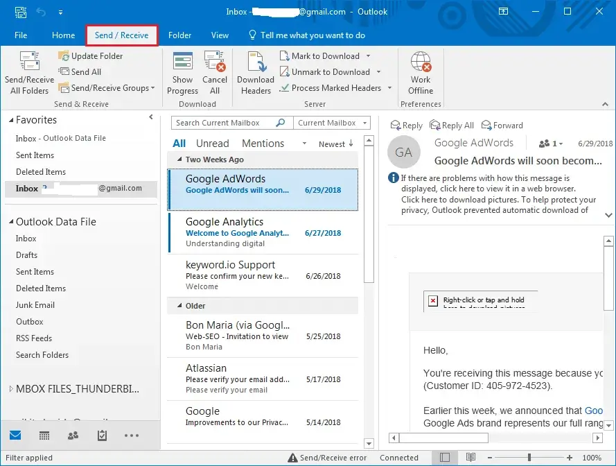Open the Mark to Download dropdown arrow
This screenshot has width=616, height=466.
point(368,56)
